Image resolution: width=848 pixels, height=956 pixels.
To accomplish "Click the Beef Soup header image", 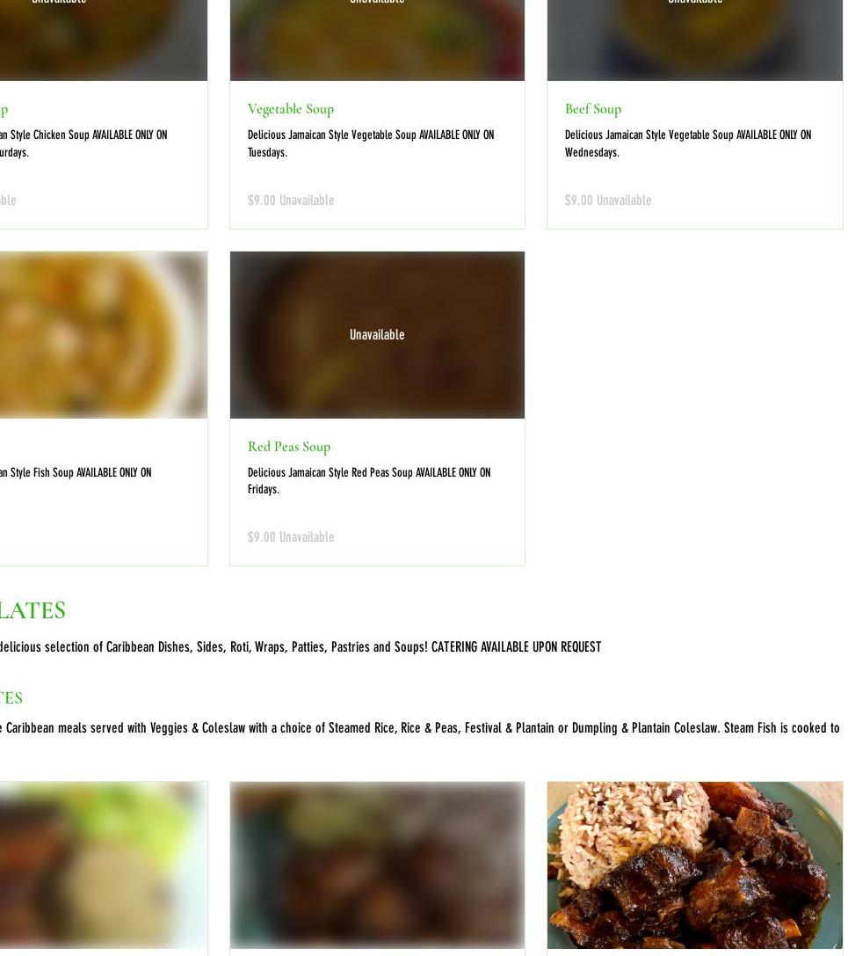I will click(x=695, y=40).
